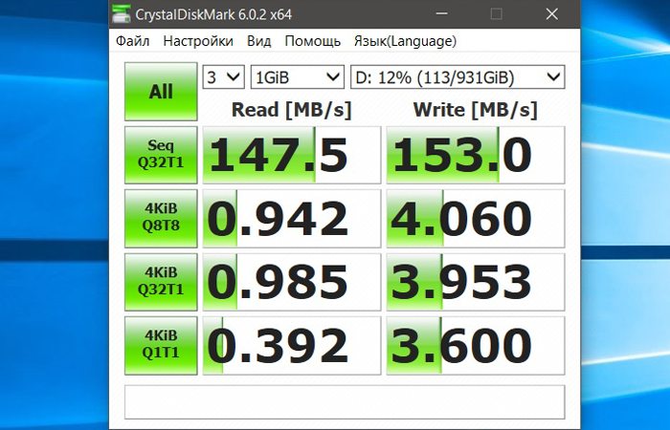The width and height of the screenshot is (670, 430).
Task: Click the 153.0 sequential write result
Action: click(x=475, y=155)
